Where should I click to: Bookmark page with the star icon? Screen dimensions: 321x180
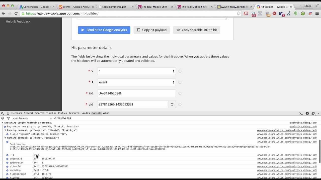238,13
